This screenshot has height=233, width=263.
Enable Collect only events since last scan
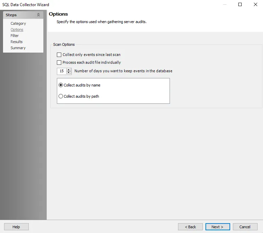point(59,55)
